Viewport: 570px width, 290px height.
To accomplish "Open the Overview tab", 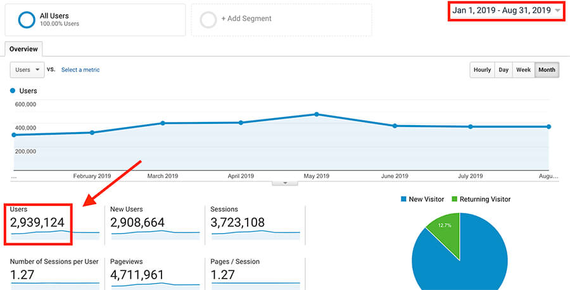I will pyautogui.click(x=23, y=49).
